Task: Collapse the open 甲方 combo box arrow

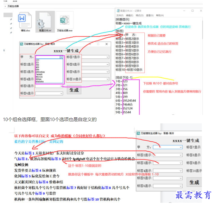Action: 61,57
